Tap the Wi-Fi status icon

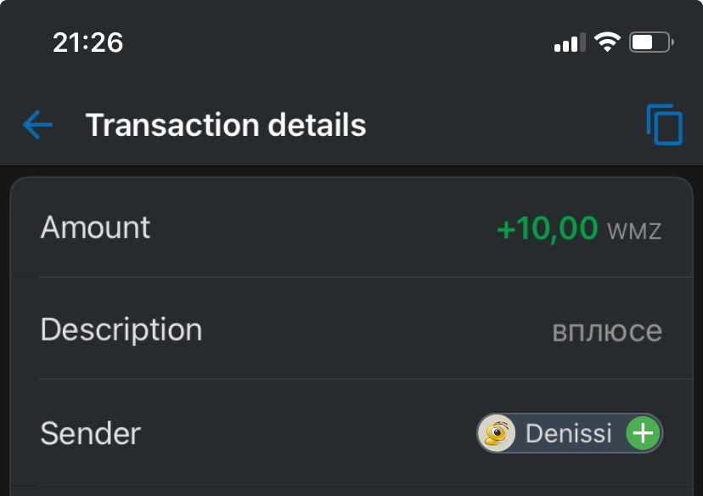click(607, 42)
